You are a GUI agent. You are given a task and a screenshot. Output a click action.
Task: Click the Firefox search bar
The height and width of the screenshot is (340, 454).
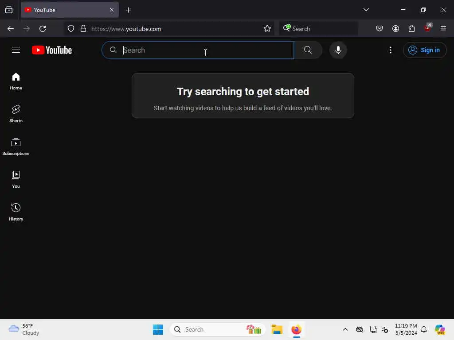coord(318,29)
